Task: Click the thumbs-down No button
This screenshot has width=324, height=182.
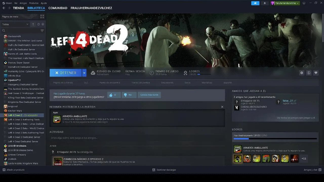Action: [x=129, y=95]
